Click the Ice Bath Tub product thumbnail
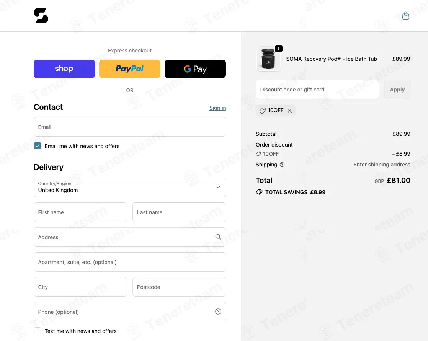 click(x=268, y=59)
